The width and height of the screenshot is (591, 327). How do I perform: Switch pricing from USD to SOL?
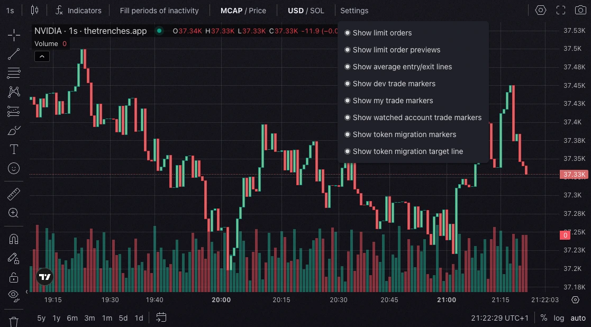tap(316, 10)
